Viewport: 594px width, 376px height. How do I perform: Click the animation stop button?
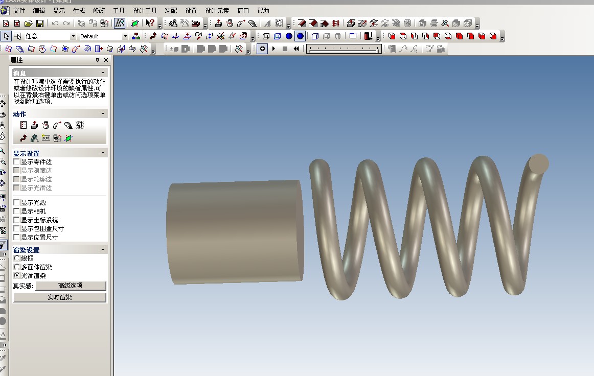click(x=285, y=49)
